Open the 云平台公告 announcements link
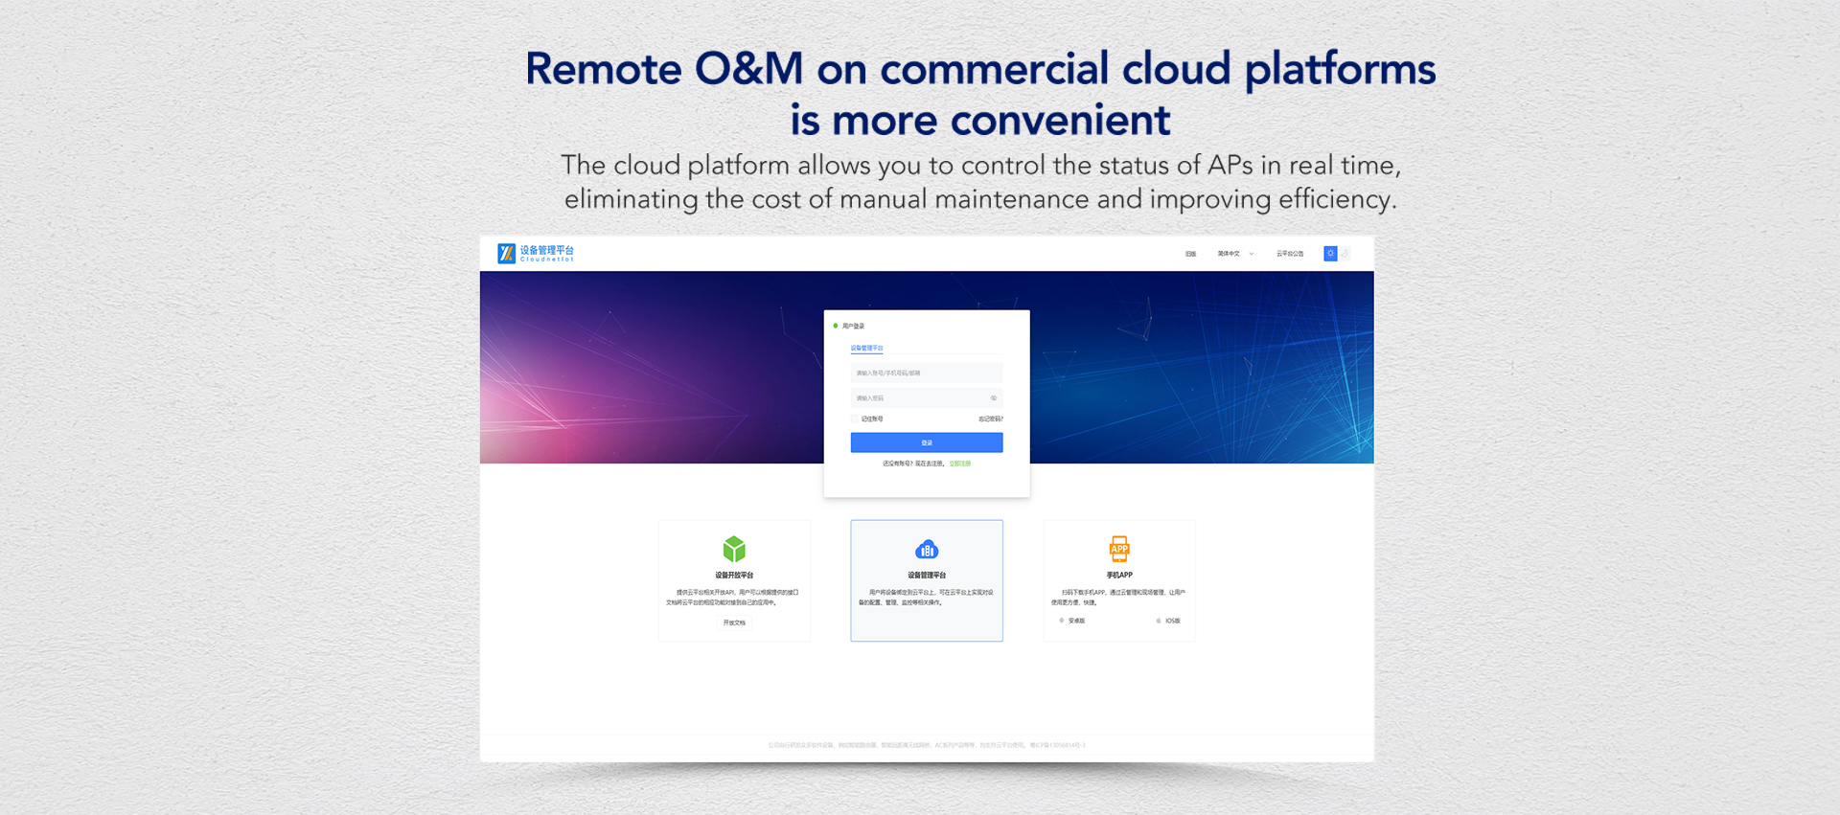This screenshot has width=1840, height=815. pyautogui.click(x=1290, y=254)
